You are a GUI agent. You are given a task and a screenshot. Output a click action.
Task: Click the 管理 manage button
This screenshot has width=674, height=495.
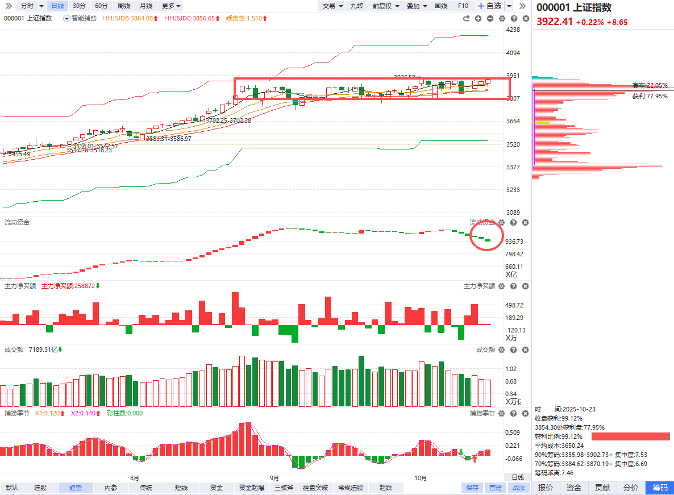point(495,488)
